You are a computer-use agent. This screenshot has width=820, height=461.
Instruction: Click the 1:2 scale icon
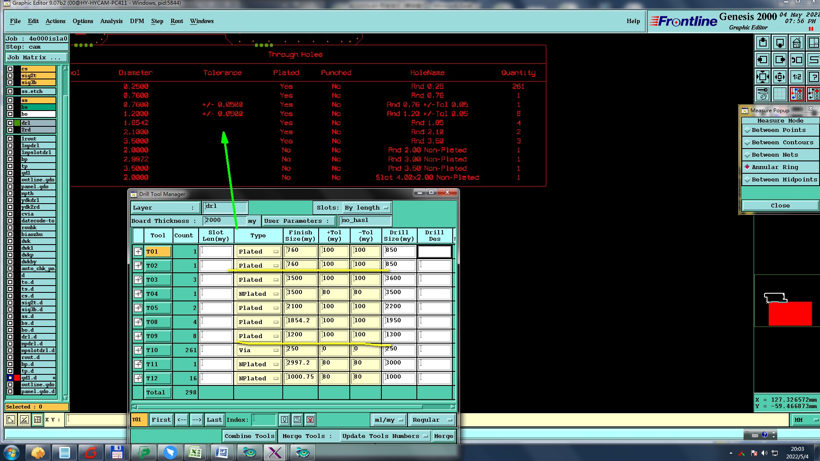[x=797, y=77]
